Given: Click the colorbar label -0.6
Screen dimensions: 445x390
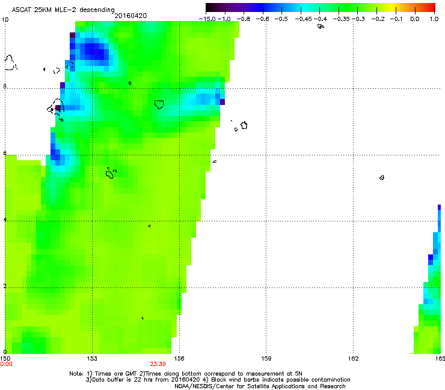Looking at the screenshot, I should pos(262,19).
